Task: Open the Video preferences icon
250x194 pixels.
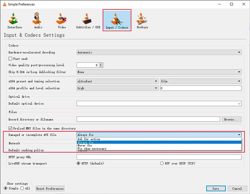Action: [x=62, y=21]
